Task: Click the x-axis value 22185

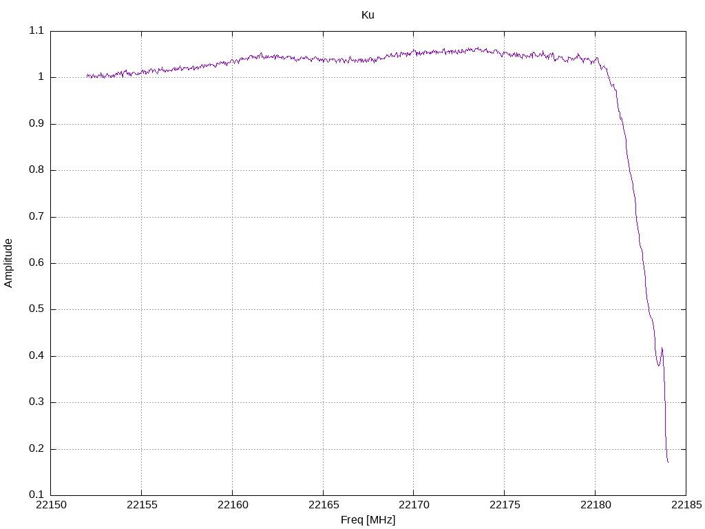Action: [686, 505]
